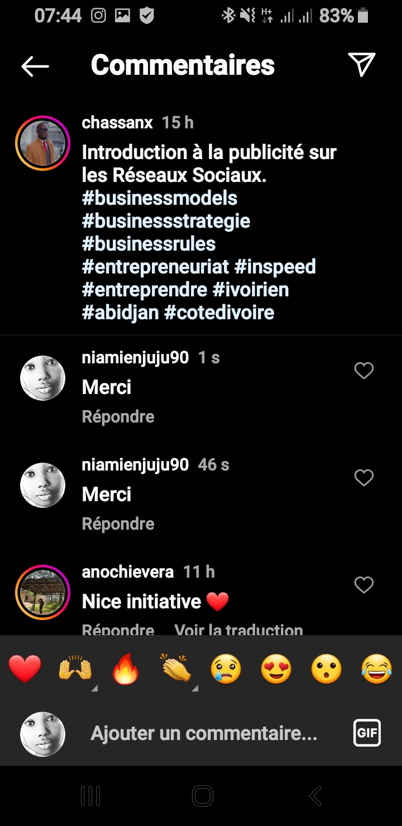Screen dimensions: 402x826
Task: Tap the back arrow in Commentaires header
Action: point(35,66)
